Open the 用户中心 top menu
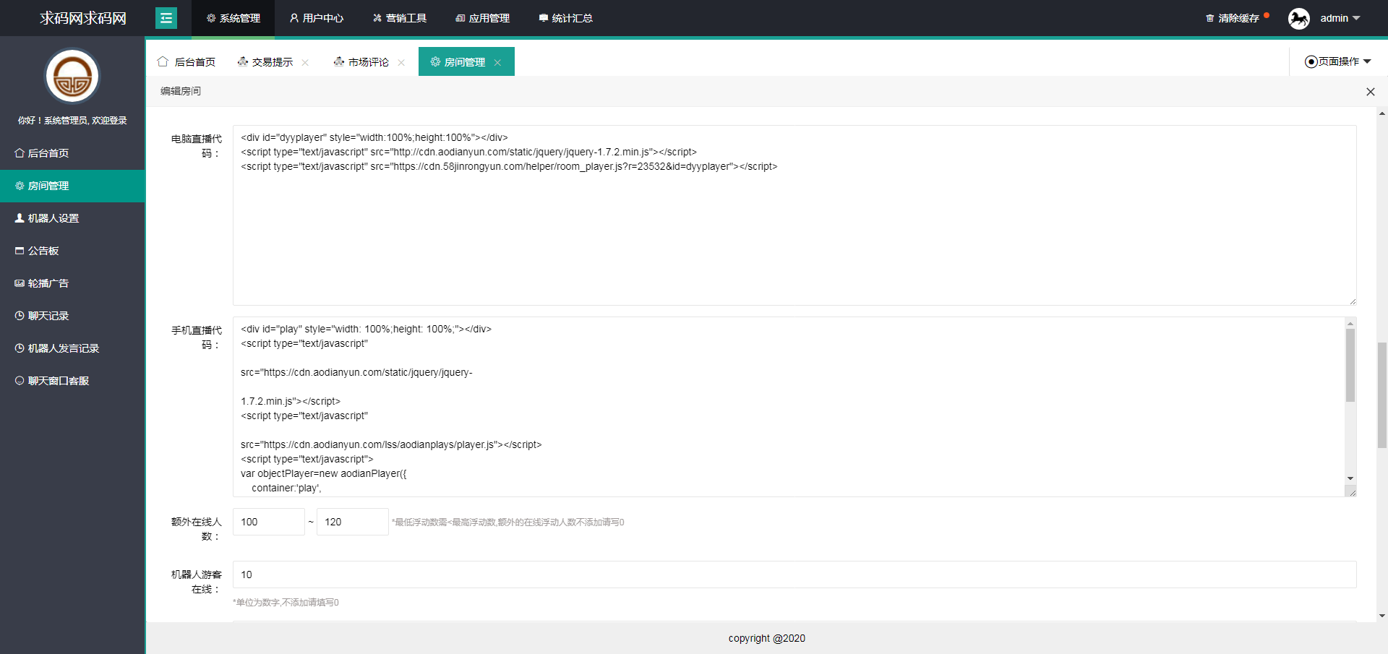1388x654 pixels. (x=317, y=18)
